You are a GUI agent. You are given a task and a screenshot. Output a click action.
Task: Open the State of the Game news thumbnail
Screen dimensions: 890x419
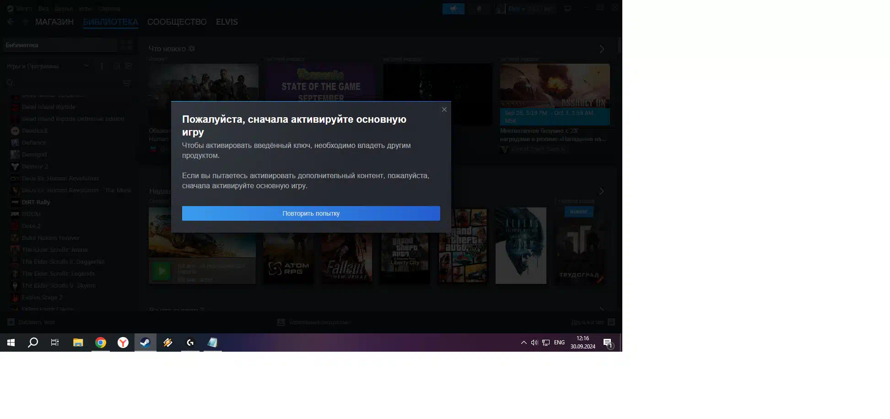[x=321, y=82]
